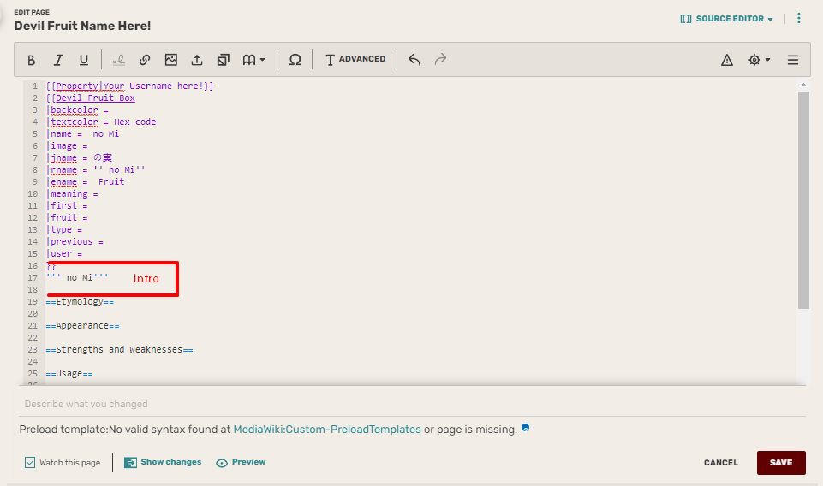This screenshot has height=486, width=823.
Task: Apply underline formatting
Action: [84, 60]
